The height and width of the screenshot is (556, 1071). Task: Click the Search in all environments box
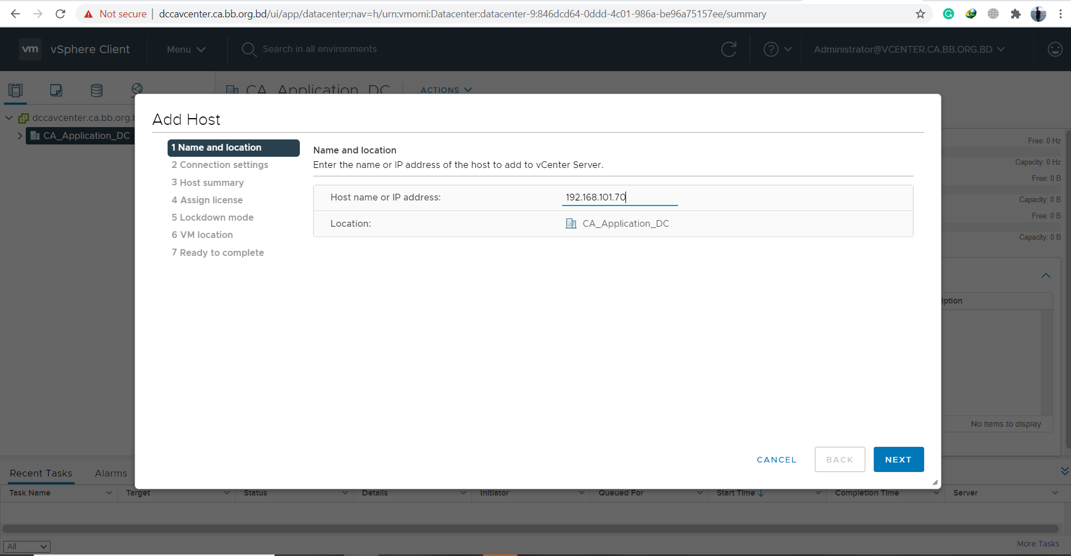pos(319,49)
